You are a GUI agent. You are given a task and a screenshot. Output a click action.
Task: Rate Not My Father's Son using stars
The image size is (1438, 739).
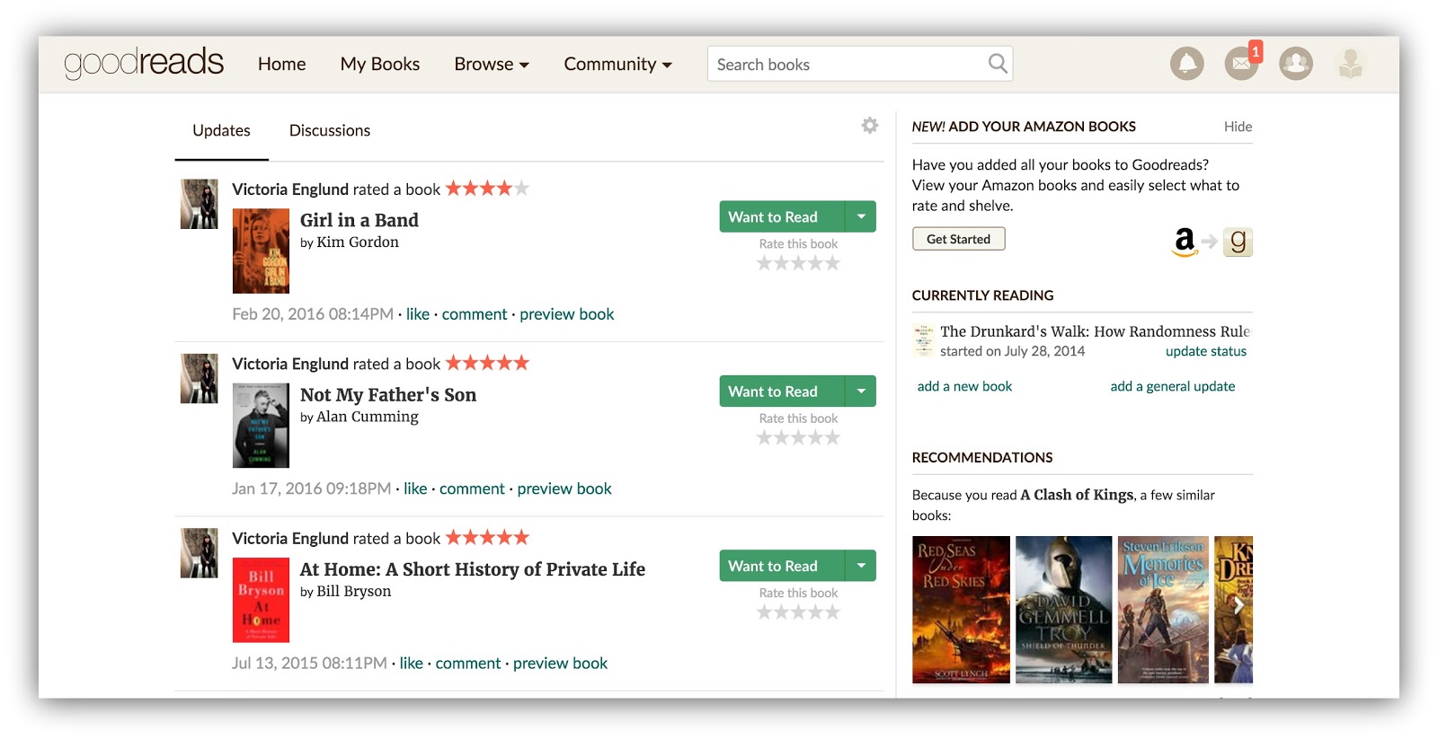tap(798, 437)
